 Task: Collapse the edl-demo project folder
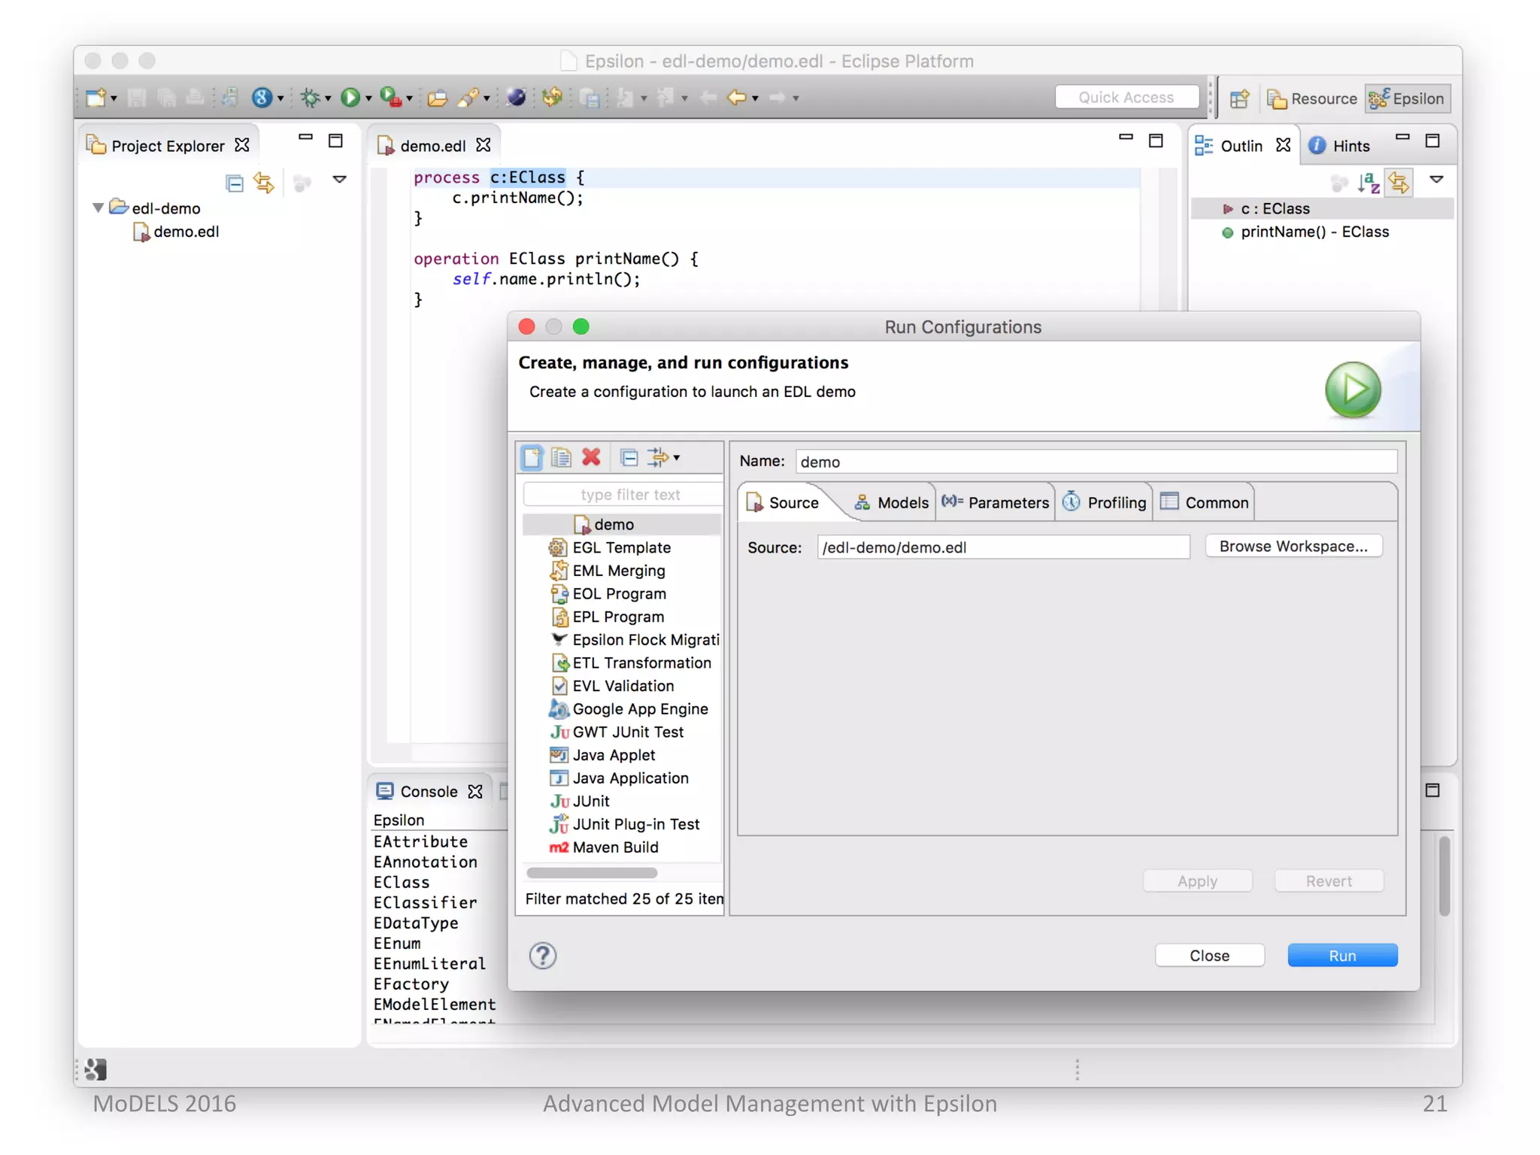(x=98, y=208)
